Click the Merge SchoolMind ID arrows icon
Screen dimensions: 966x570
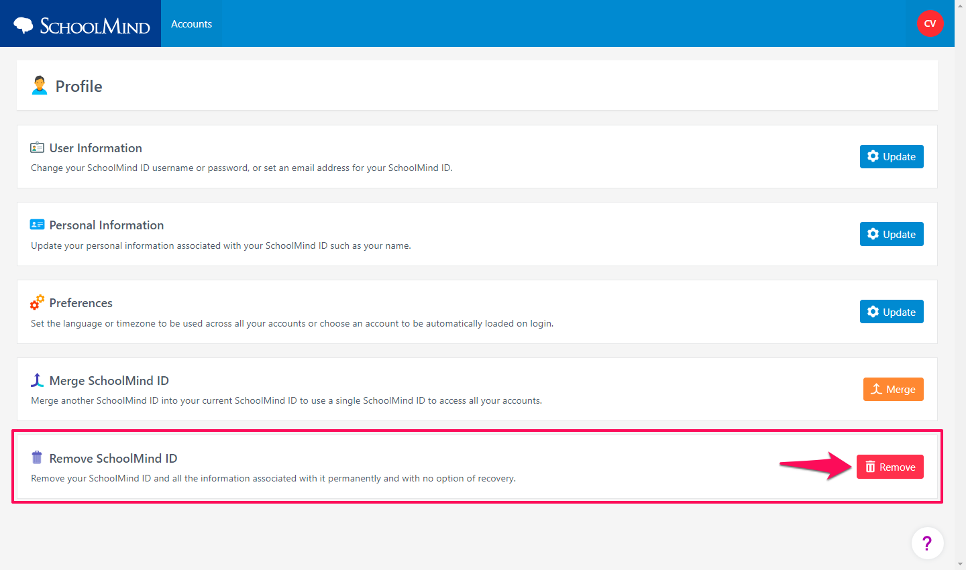38,380
